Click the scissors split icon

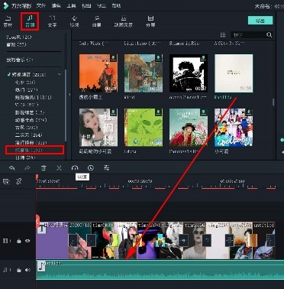59,167
